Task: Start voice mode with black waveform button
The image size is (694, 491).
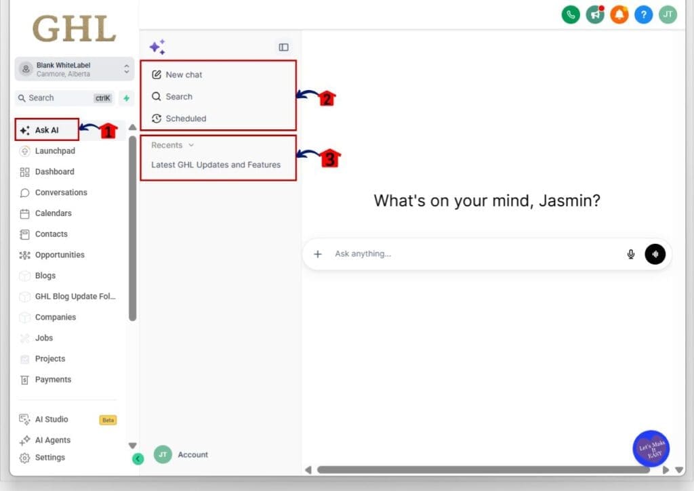Action: pyautogui.click(x=655, y=254)
